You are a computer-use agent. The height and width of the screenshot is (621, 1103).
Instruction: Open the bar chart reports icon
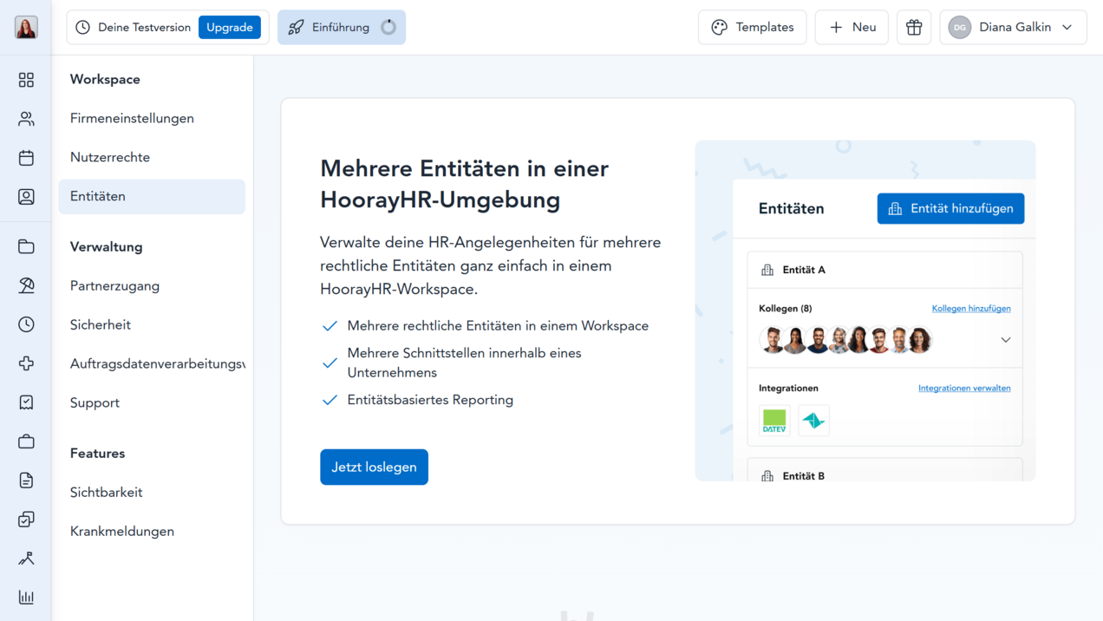click(26, 598)
